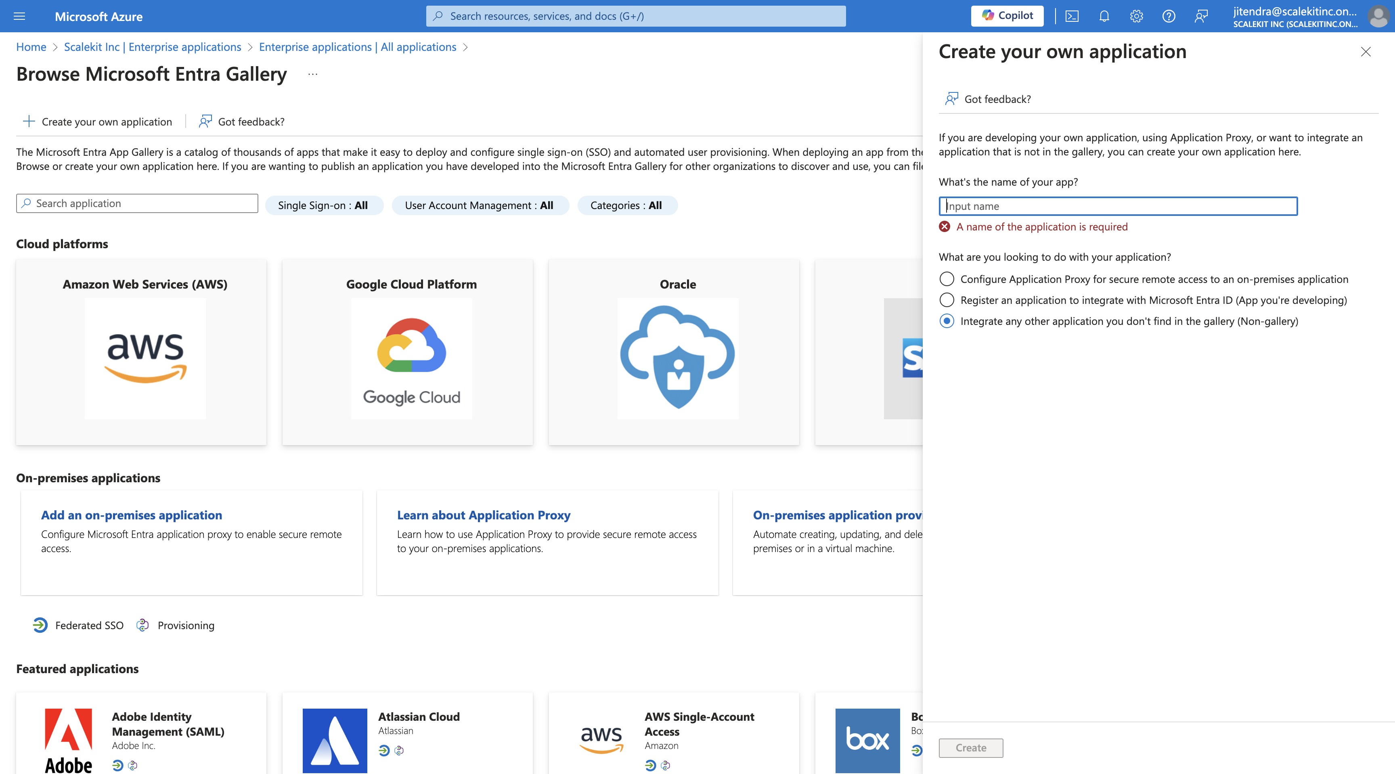Open Scalekit Inc Enterprise applications breadcrumb
1395x774 pixels.
click(x=153, y=47)
